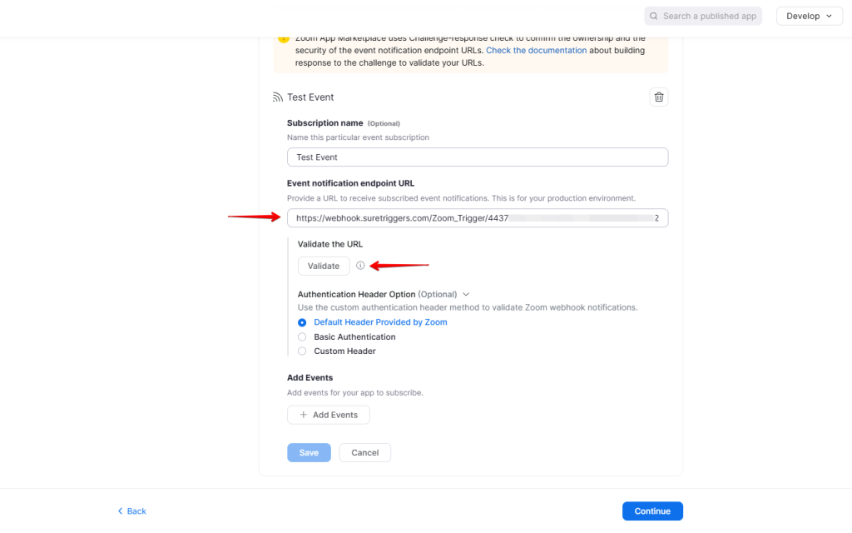852x533 pixels.
Task: Click the plus icon in Add Events
Action: point(303,415)
